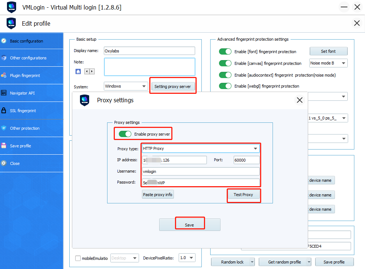Viewport: 365px width, 269px height.
Task: Click VMLogin logo in the title bar
Action: point(12,7)
